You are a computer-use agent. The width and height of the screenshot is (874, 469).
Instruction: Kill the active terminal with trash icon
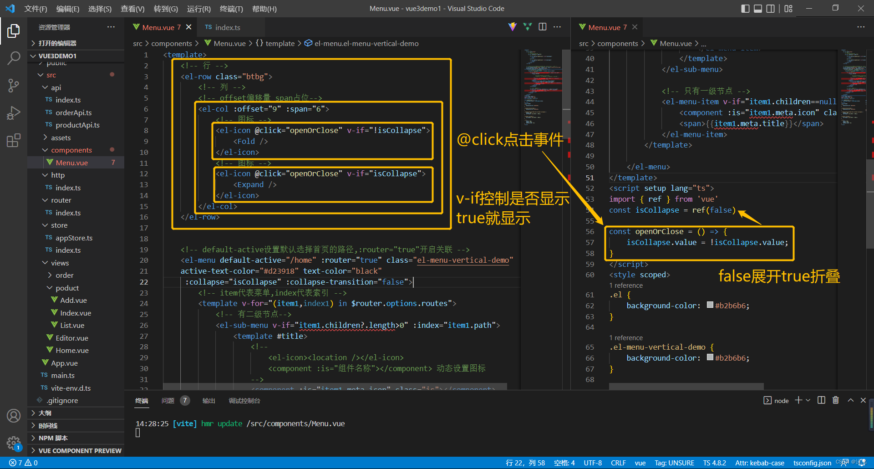click(x=836, y=400)
